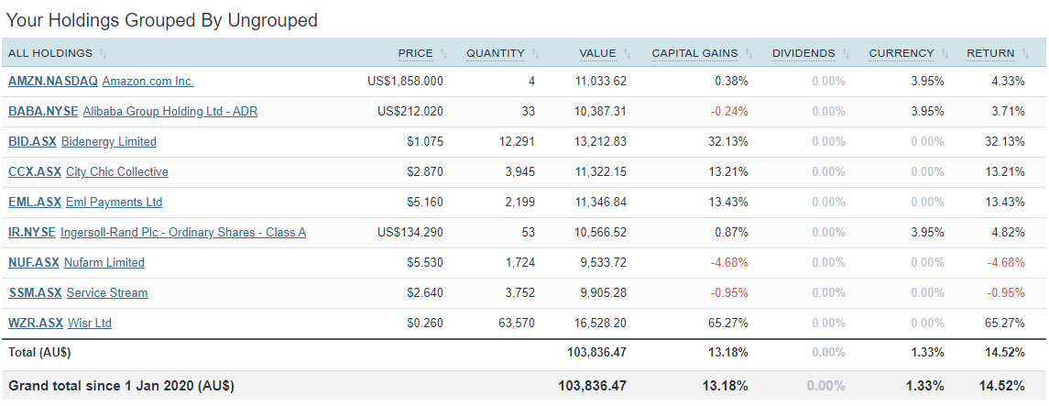
Task: Click Your Holdings Grouped By Ungrouped heading
Action: (161, 20)
